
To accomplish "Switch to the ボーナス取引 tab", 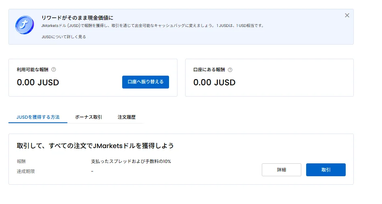I will 88,117.
